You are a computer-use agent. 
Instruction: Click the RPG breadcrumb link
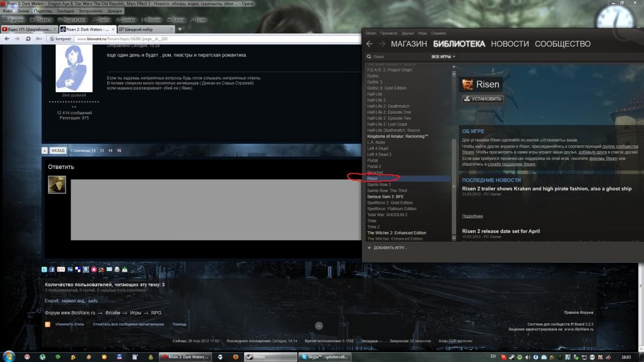156,313
